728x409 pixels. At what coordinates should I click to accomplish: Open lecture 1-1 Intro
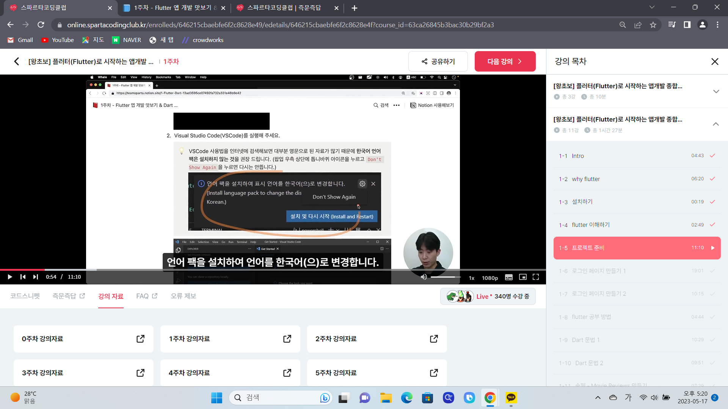[637, 156]
